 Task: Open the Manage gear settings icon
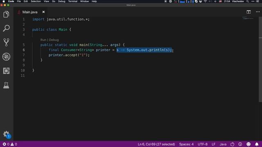[x=7, y=134]
